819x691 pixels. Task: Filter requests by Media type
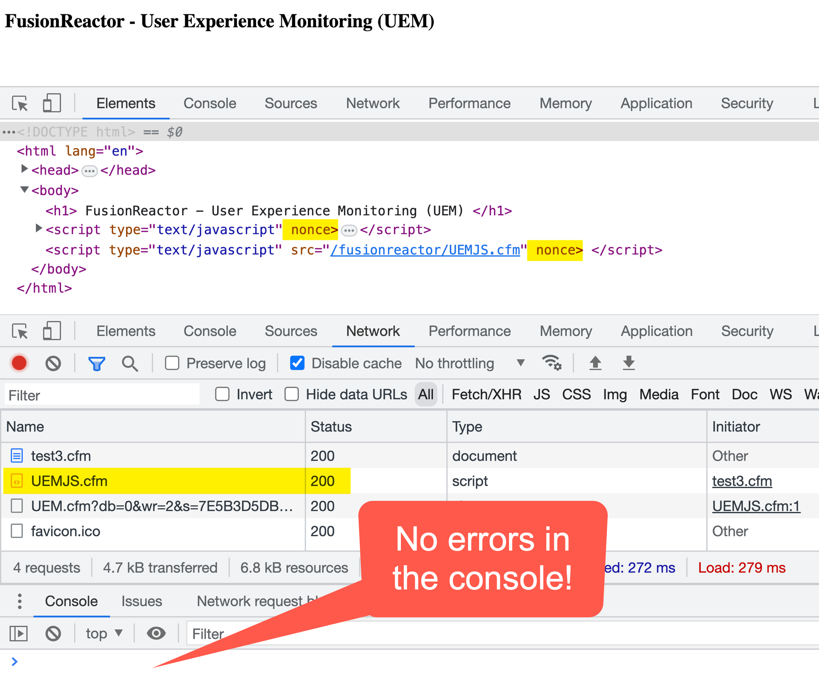658,394
